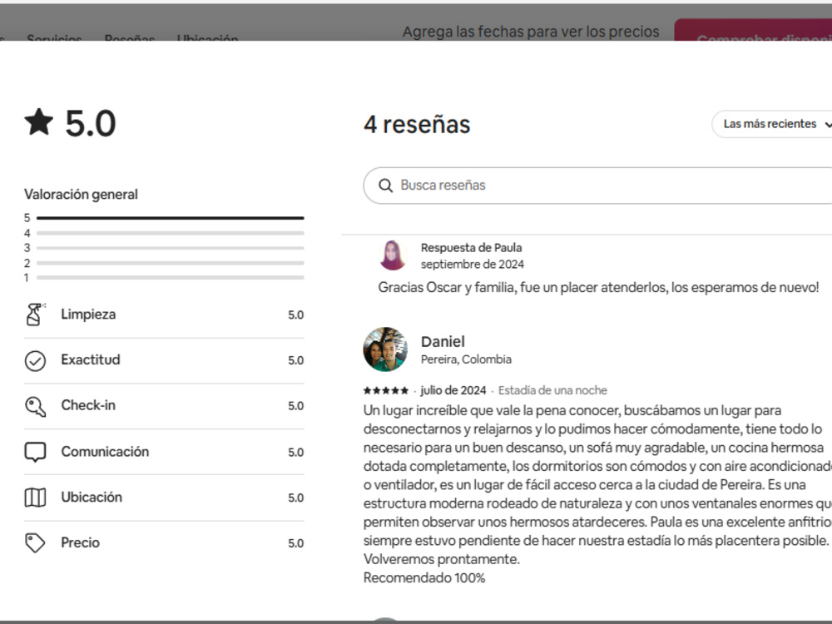The height and width of the screenshot is (624, 832).
Task: Click the julio de 2024 date
Action: (453, 390)
